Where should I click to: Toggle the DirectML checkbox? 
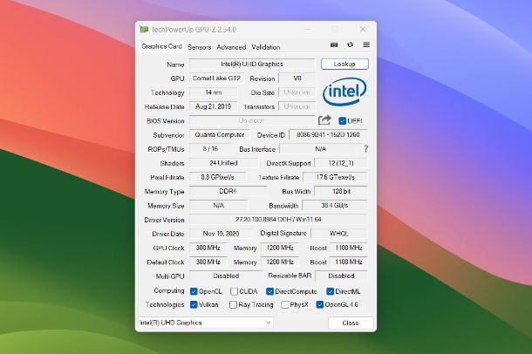[x=331, y=291]
